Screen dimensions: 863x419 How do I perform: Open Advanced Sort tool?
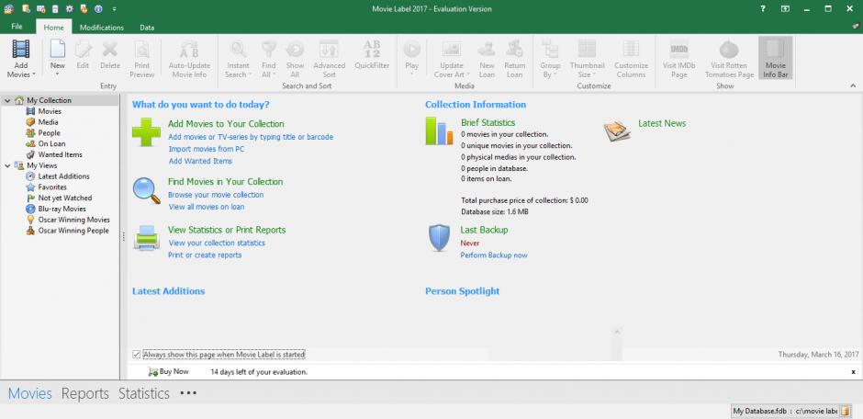pos(329,59)
